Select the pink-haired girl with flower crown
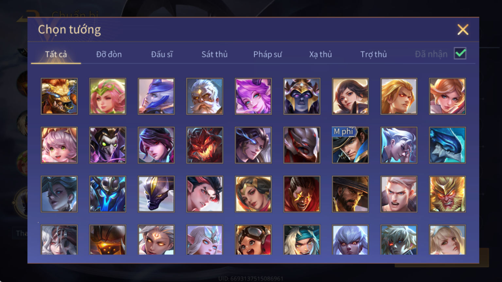 click(108, 96)
